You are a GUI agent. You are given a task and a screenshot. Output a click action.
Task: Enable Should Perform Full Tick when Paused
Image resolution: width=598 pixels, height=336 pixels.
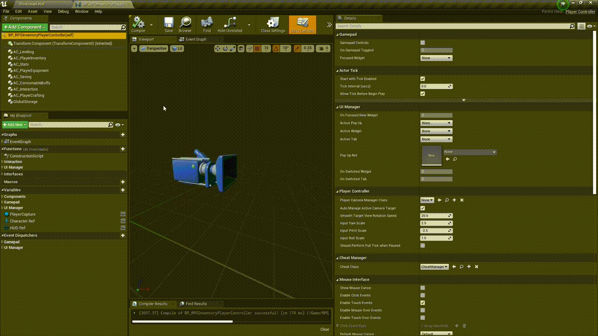tap(423, 245)
